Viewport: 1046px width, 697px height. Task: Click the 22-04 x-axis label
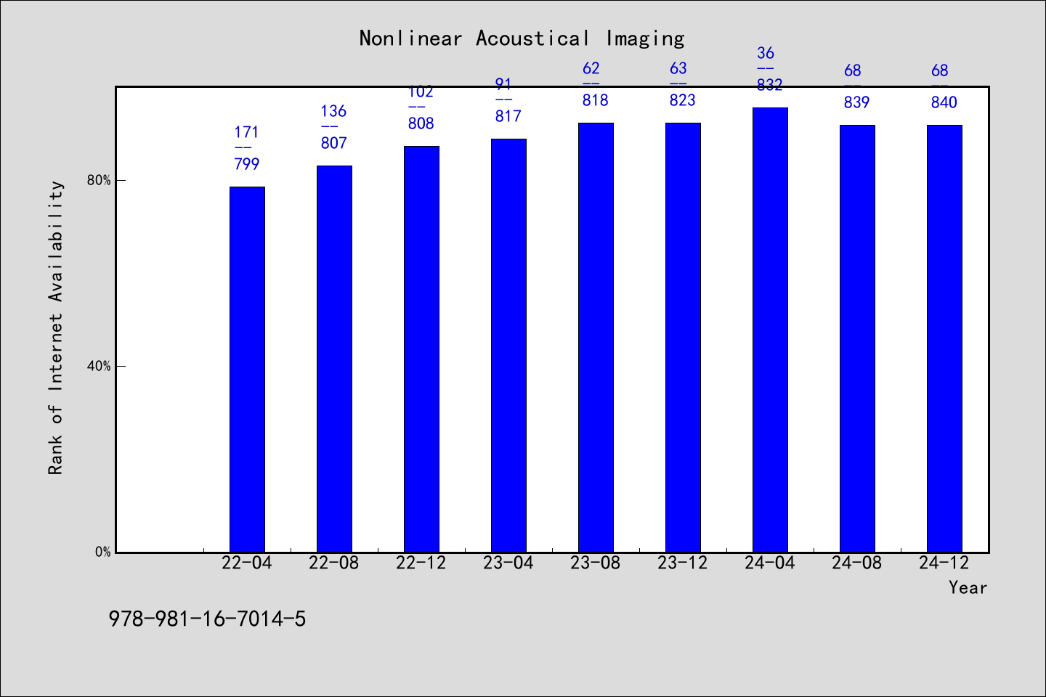tap(247, 563)
